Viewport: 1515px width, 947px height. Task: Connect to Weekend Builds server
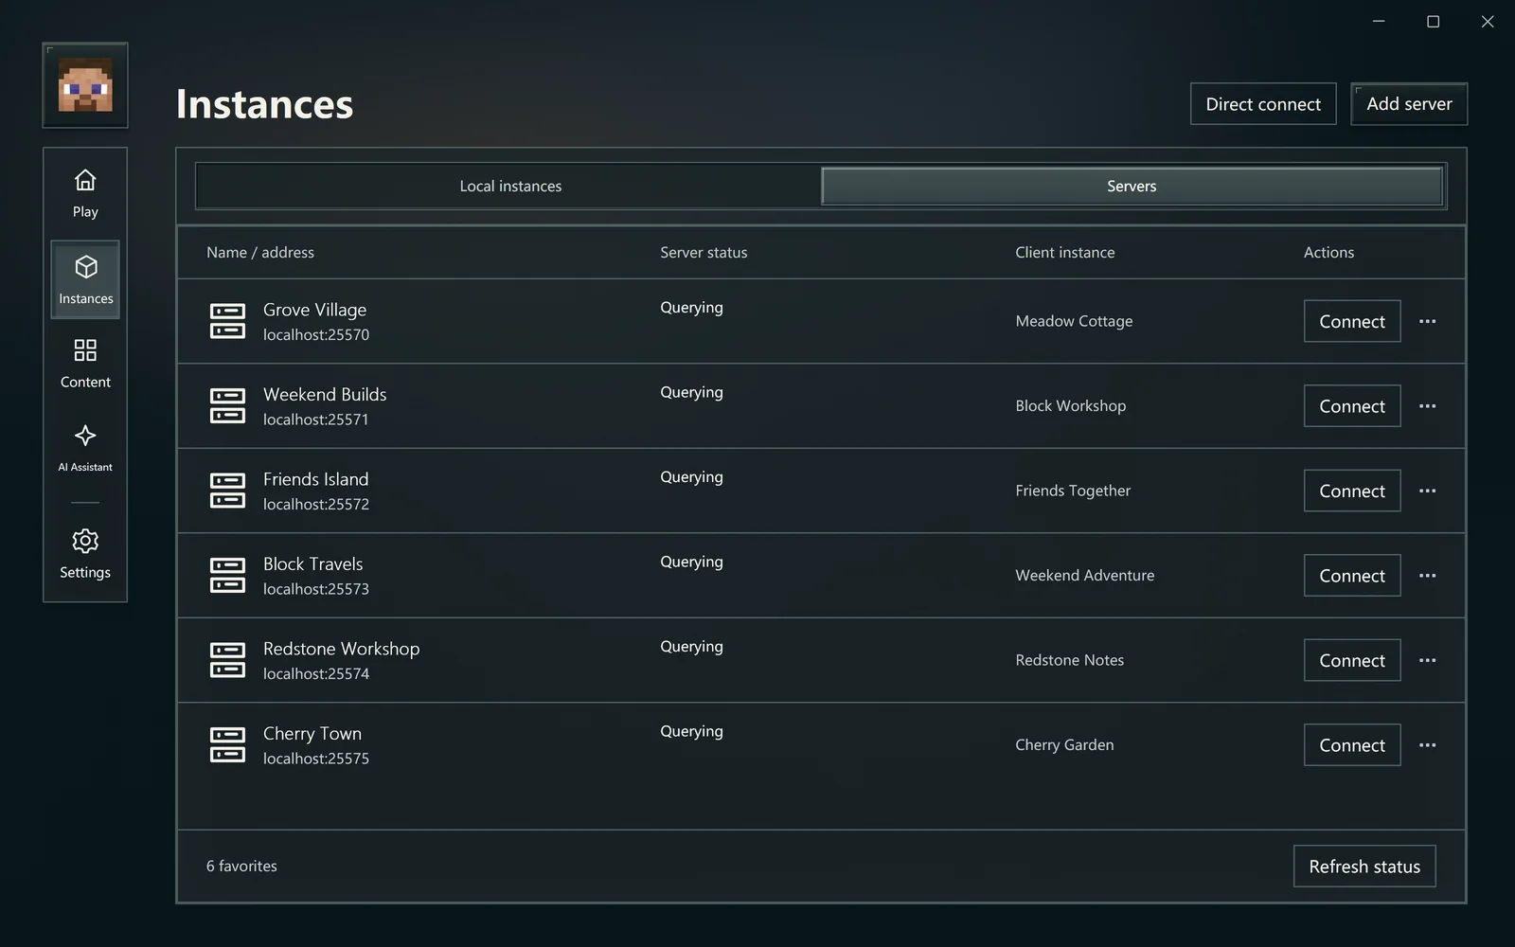1352,405
